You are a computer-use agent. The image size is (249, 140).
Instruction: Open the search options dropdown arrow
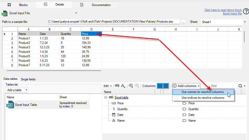point(245,86)
